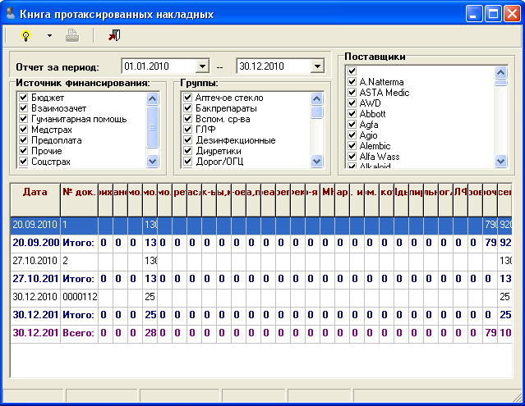The width and height of the screenshot is (525, 406).
Task: Toggle the Бакпрепараты group checkbox
Action: [x=188, y=108]
